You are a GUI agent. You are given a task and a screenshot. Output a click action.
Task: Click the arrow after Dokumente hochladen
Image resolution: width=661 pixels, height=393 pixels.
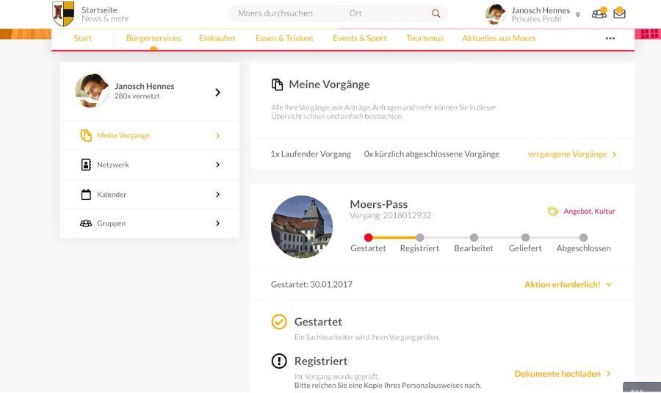point(609,374)
